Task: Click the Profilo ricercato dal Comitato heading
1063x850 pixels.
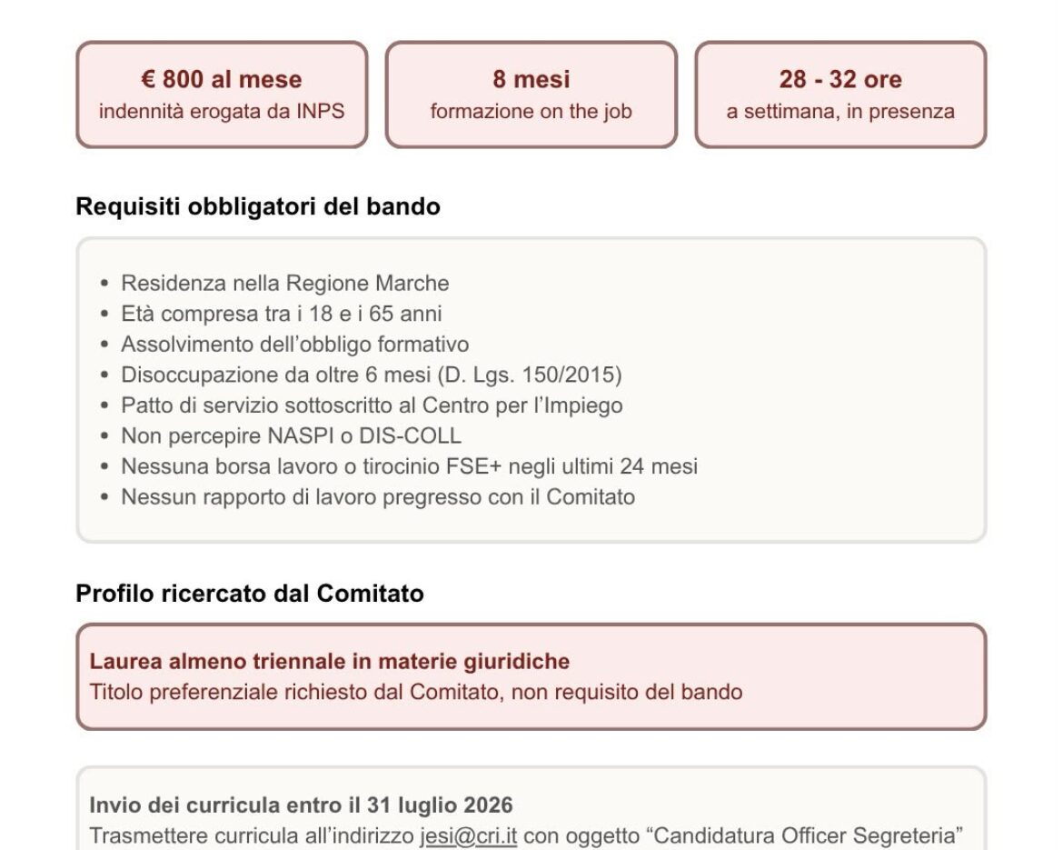Action: click(250, 593)
